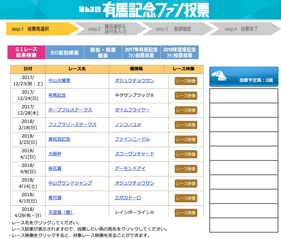Viewport: 281px width, 239px height.
Task: View 2018年宝塚記念ファン投票結果 tab
Action: (x=180, y=52)
